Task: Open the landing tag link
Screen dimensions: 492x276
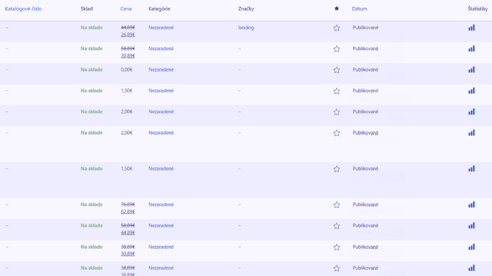Action: point(246,27)
